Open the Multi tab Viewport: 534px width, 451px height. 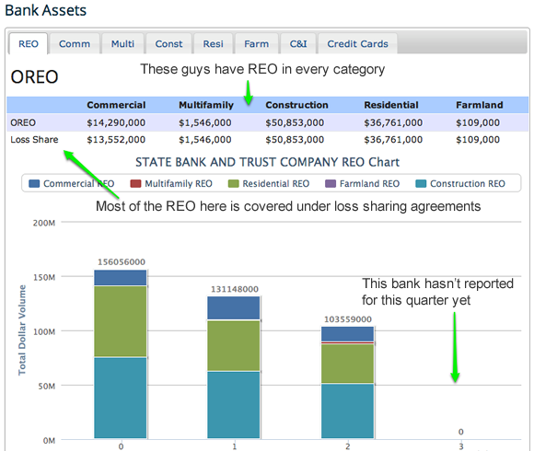pos(122,43)
